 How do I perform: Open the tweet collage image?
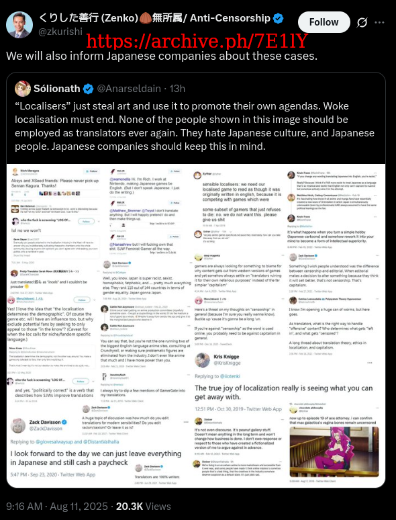tap(196, 326)
